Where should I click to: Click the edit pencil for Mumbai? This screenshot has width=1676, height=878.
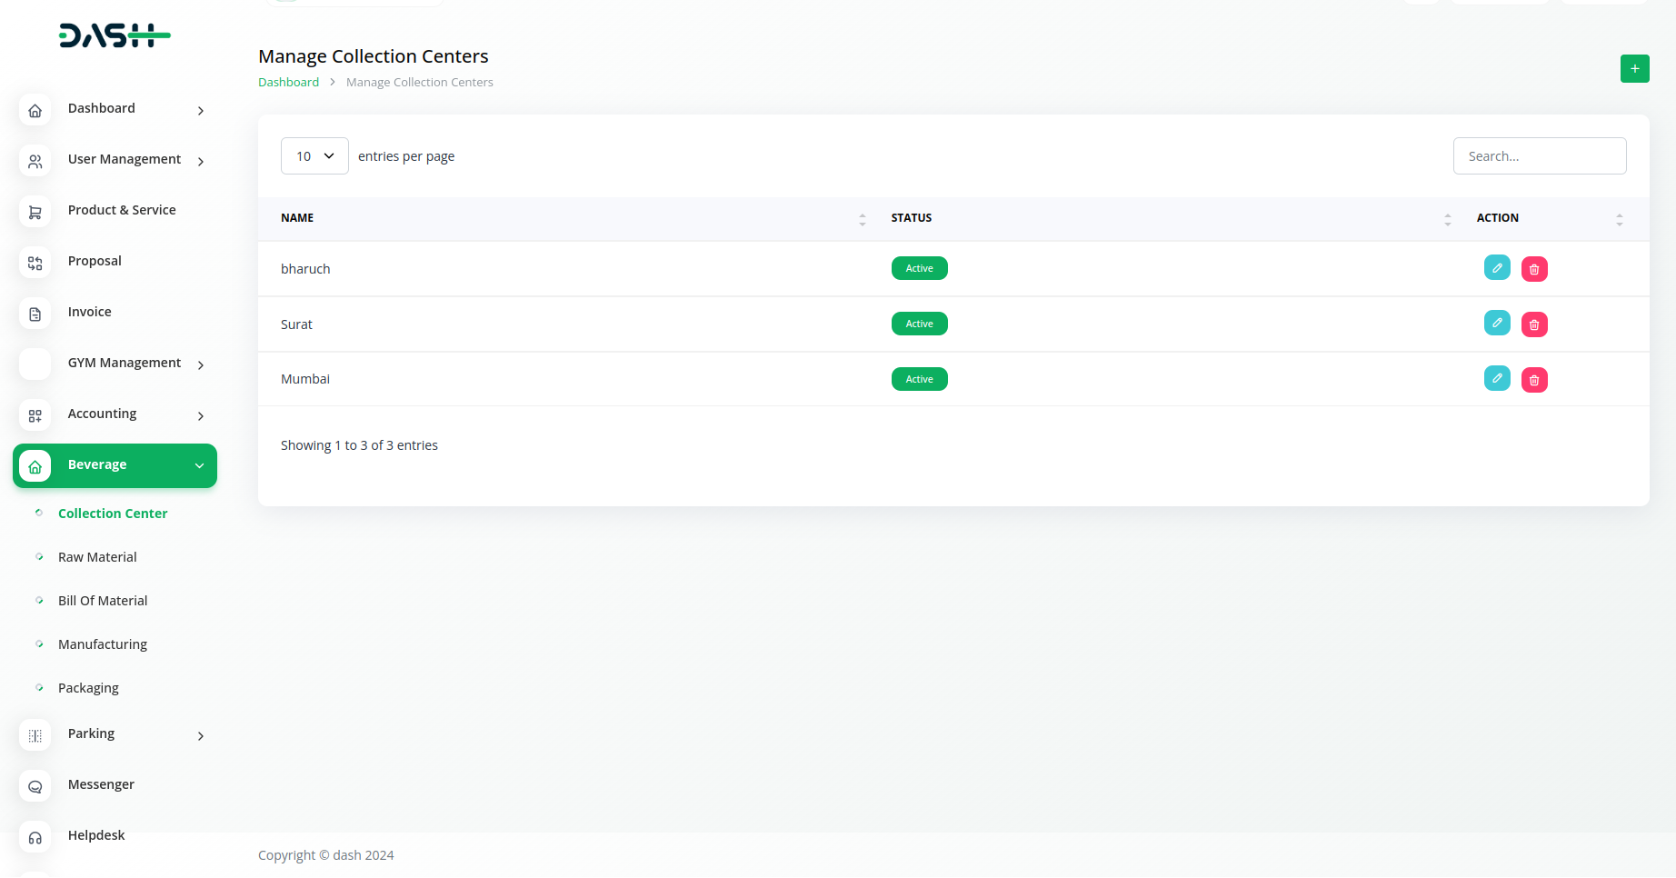pyautogui.click(x=1496, y=378)
